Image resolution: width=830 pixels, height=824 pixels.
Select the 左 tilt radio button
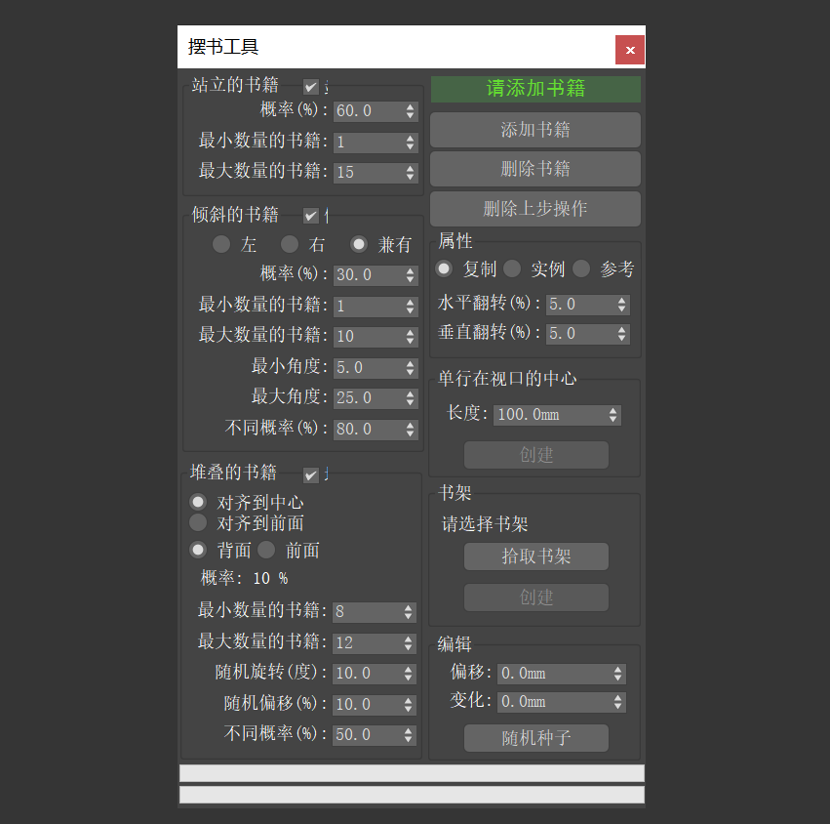(220, 244)
